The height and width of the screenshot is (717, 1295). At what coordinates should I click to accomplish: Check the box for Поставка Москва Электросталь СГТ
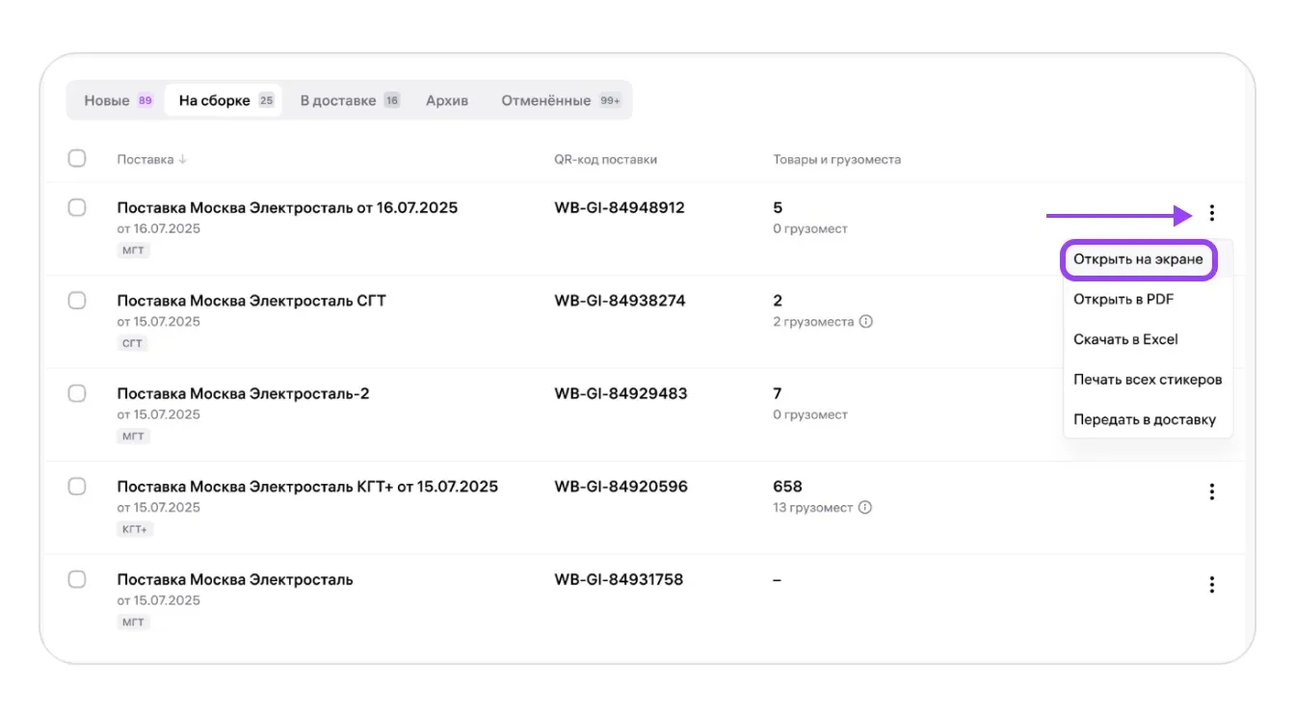point(77,301)
